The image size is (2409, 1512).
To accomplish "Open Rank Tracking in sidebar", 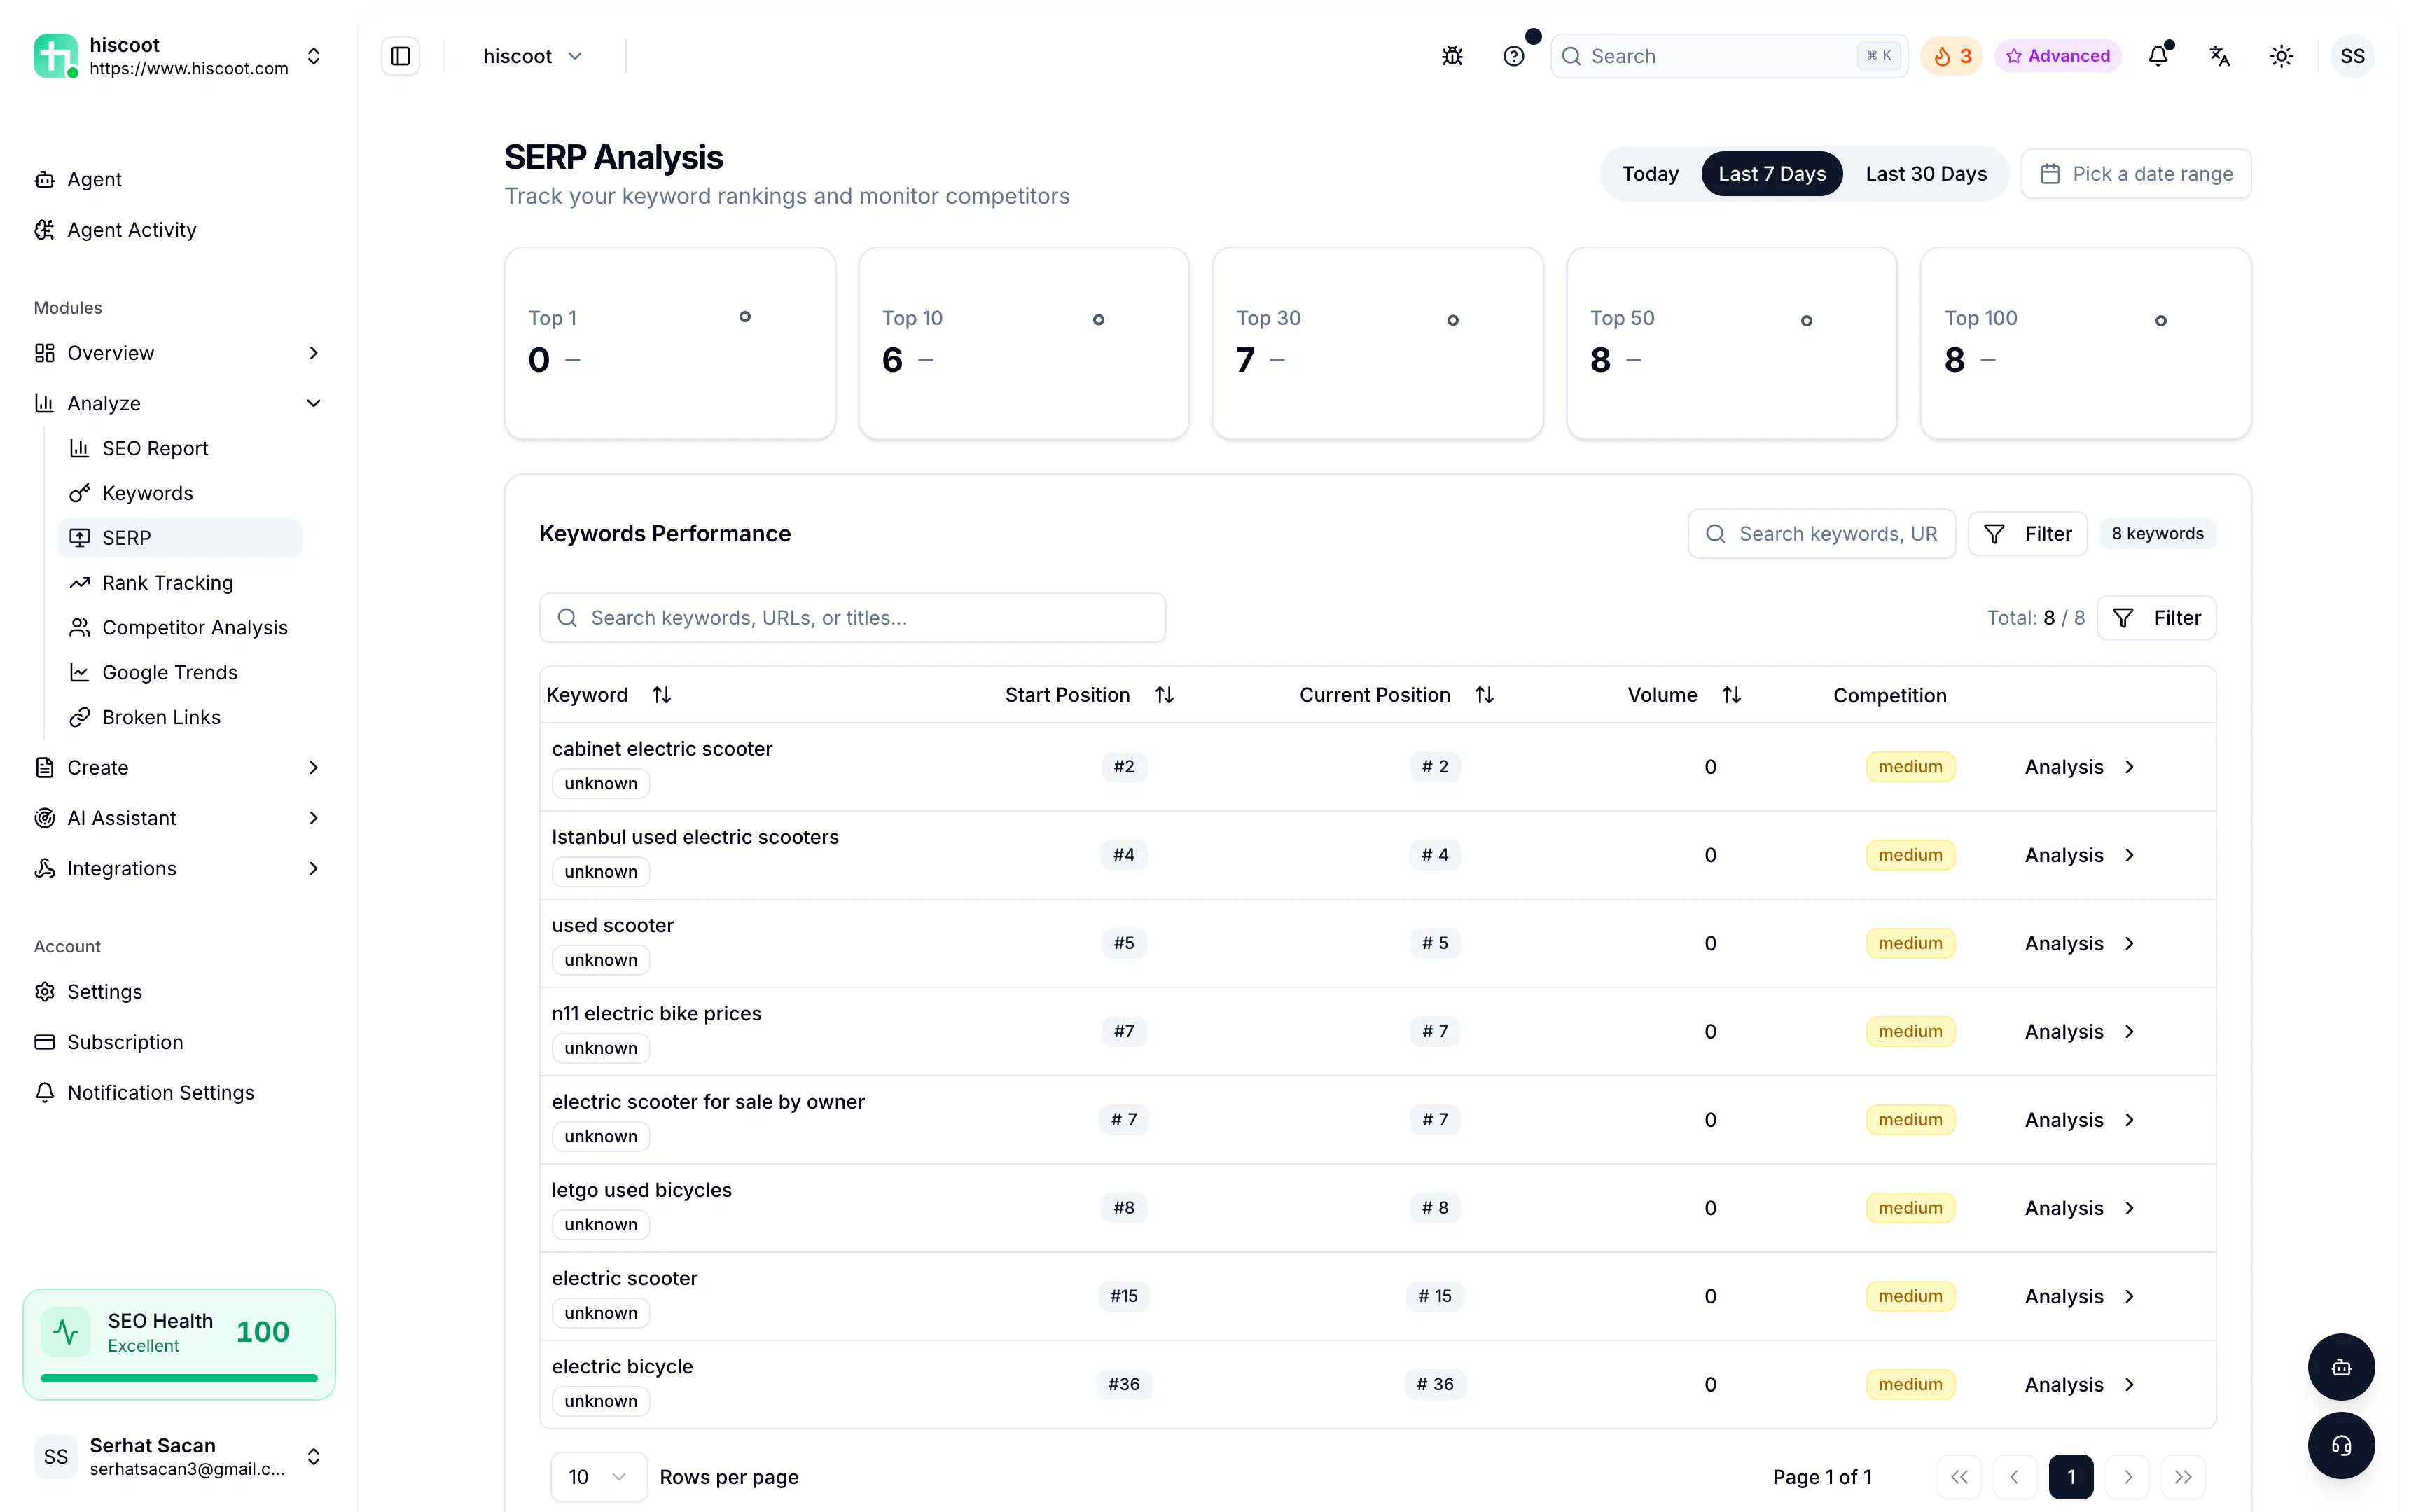I will (179, 582).
